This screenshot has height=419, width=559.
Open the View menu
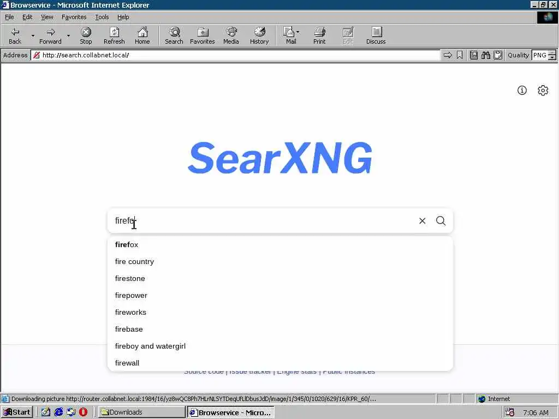47,17
